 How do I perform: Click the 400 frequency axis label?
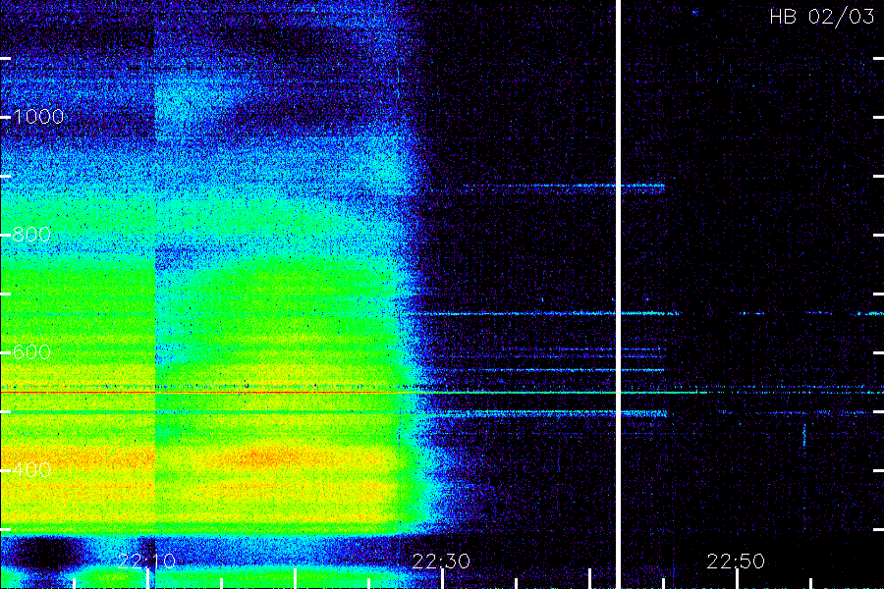point(31,469)
